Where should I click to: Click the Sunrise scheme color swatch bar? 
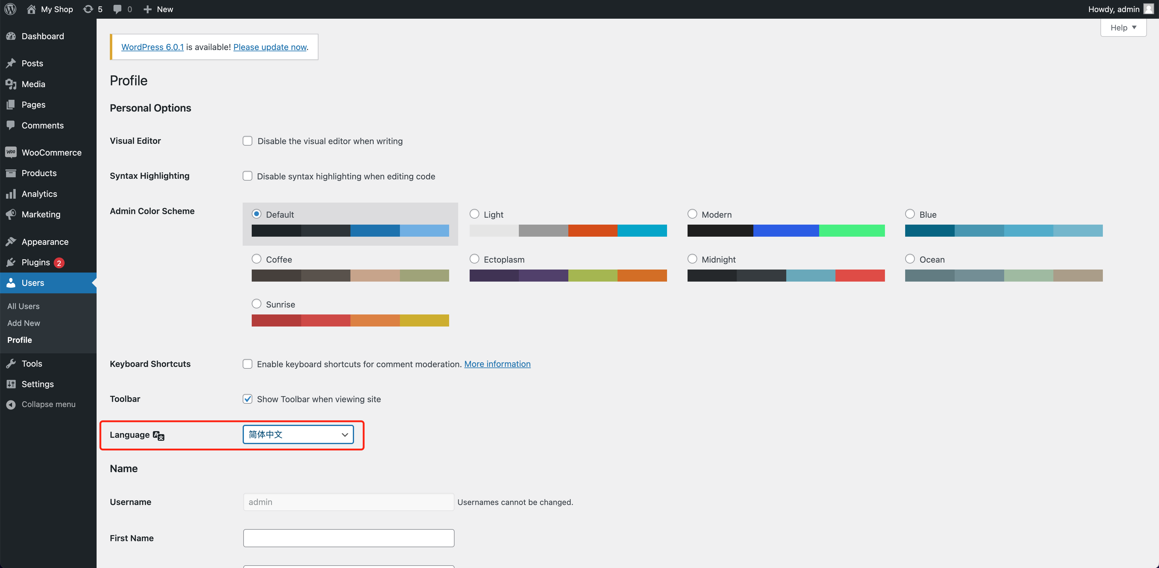tap(350, 320)
